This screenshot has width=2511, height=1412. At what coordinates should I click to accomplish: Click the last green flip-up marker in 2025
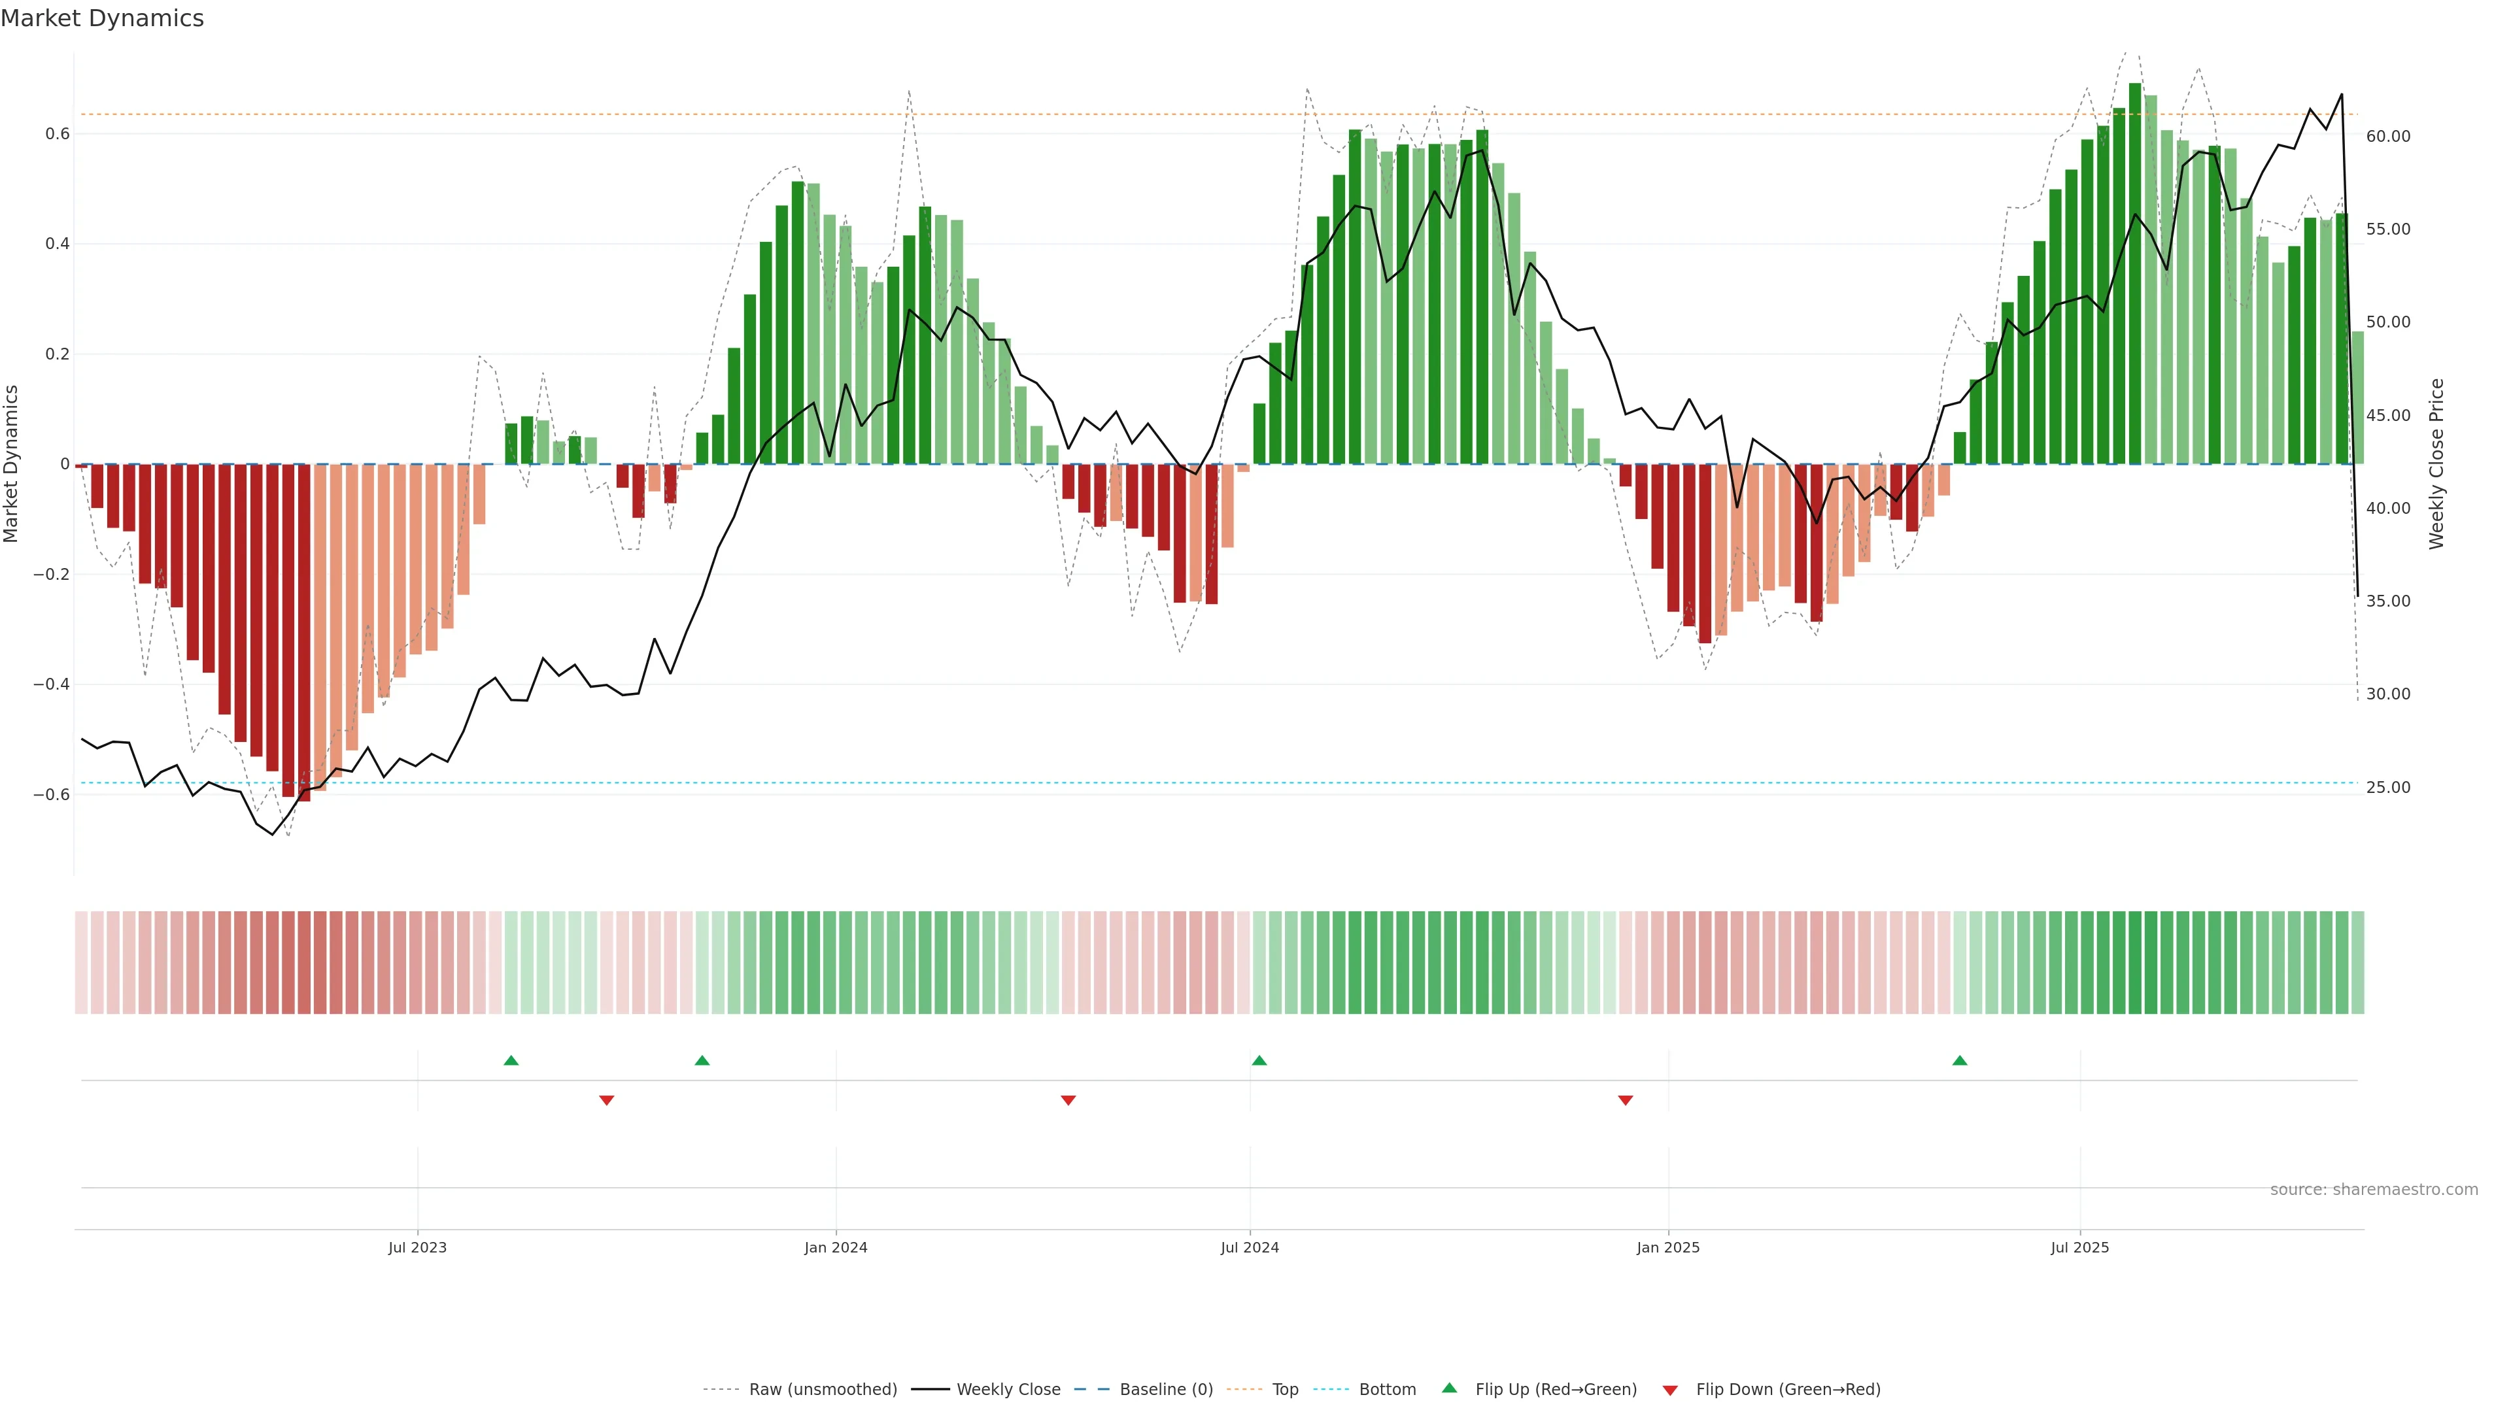click(x=1959, y=1060)
